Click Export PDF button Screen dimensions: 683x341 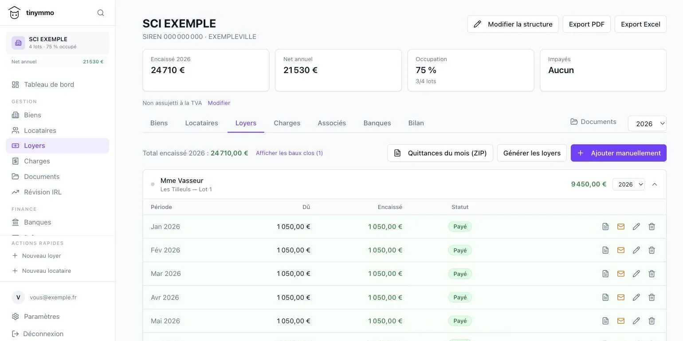(586, 24)
